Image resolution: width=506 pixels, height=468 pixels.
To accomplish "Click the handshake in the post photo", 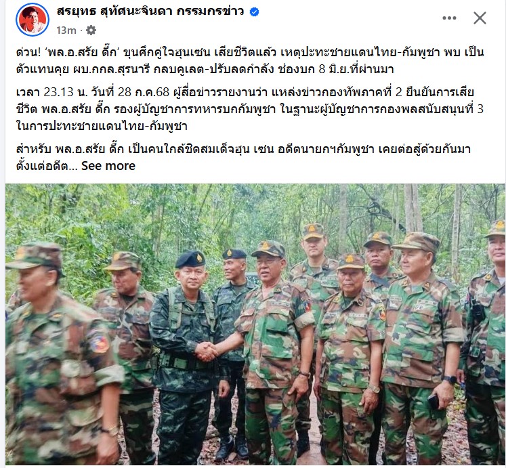I will click(207, 351).
